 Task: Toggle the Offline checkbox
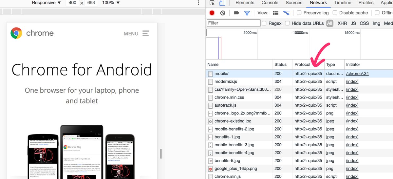point(377,13)
